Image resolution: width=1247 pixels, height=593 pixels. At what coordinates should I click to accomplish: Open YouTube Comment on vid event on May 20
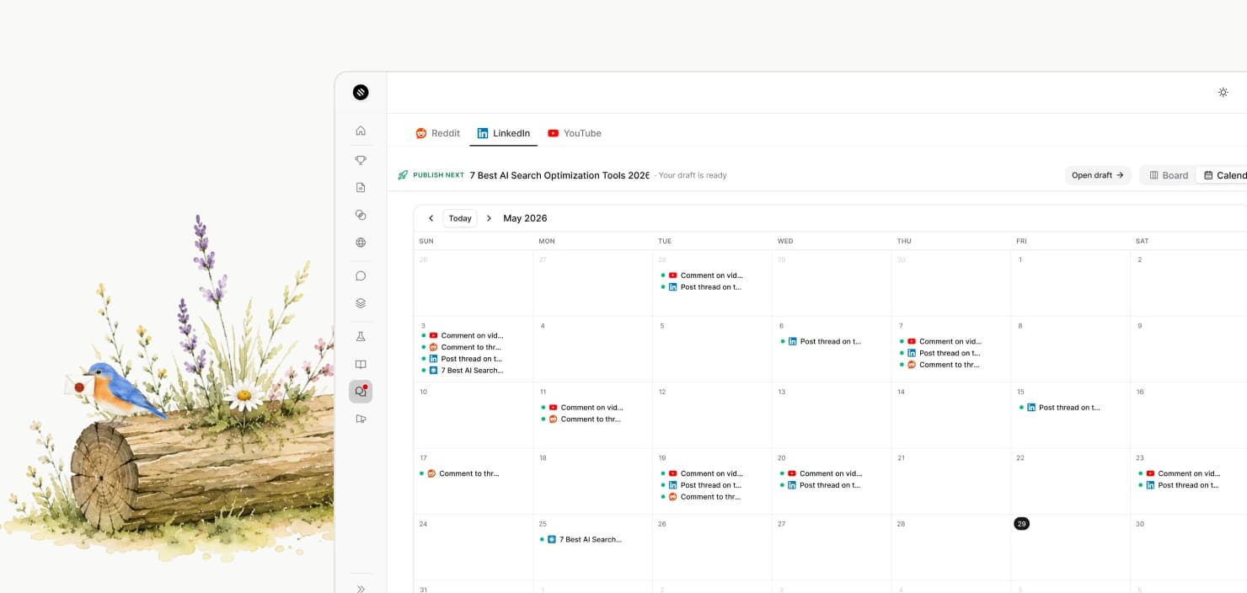point(821,473)
